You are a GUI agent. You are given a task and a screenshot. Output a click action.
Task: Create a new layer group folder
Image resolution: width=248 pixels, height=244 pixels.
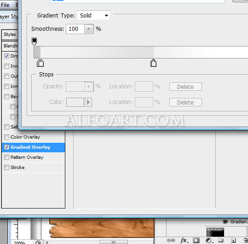(221, 240)
